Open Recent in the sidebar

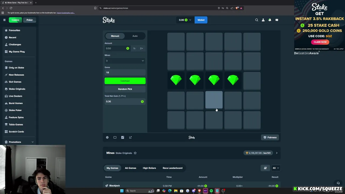tap(12, 37)
